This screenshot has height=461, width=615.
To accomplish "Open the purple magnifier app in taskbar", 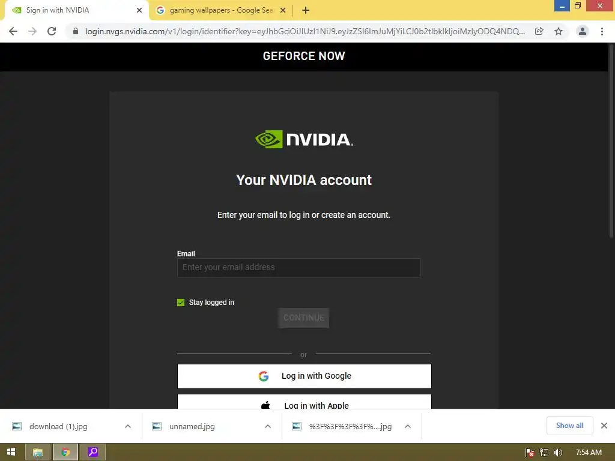I will [x=93, y=453].
